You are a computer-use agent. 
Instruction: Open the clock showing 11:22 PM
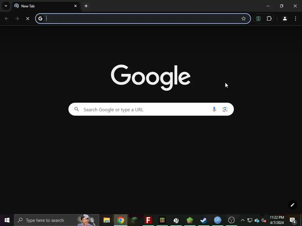point(277,220)
